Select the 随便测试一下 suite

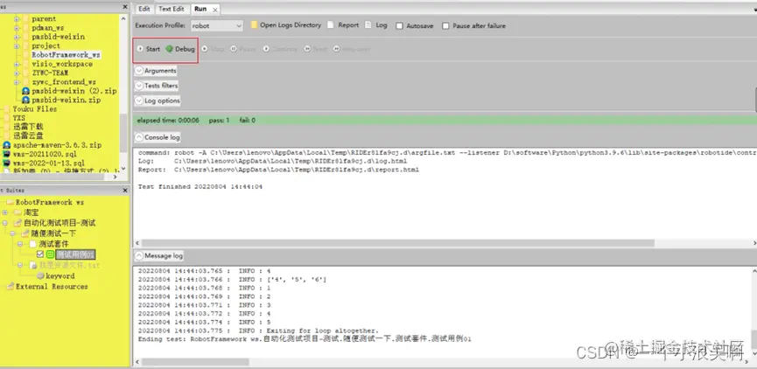tap(53, 233)
